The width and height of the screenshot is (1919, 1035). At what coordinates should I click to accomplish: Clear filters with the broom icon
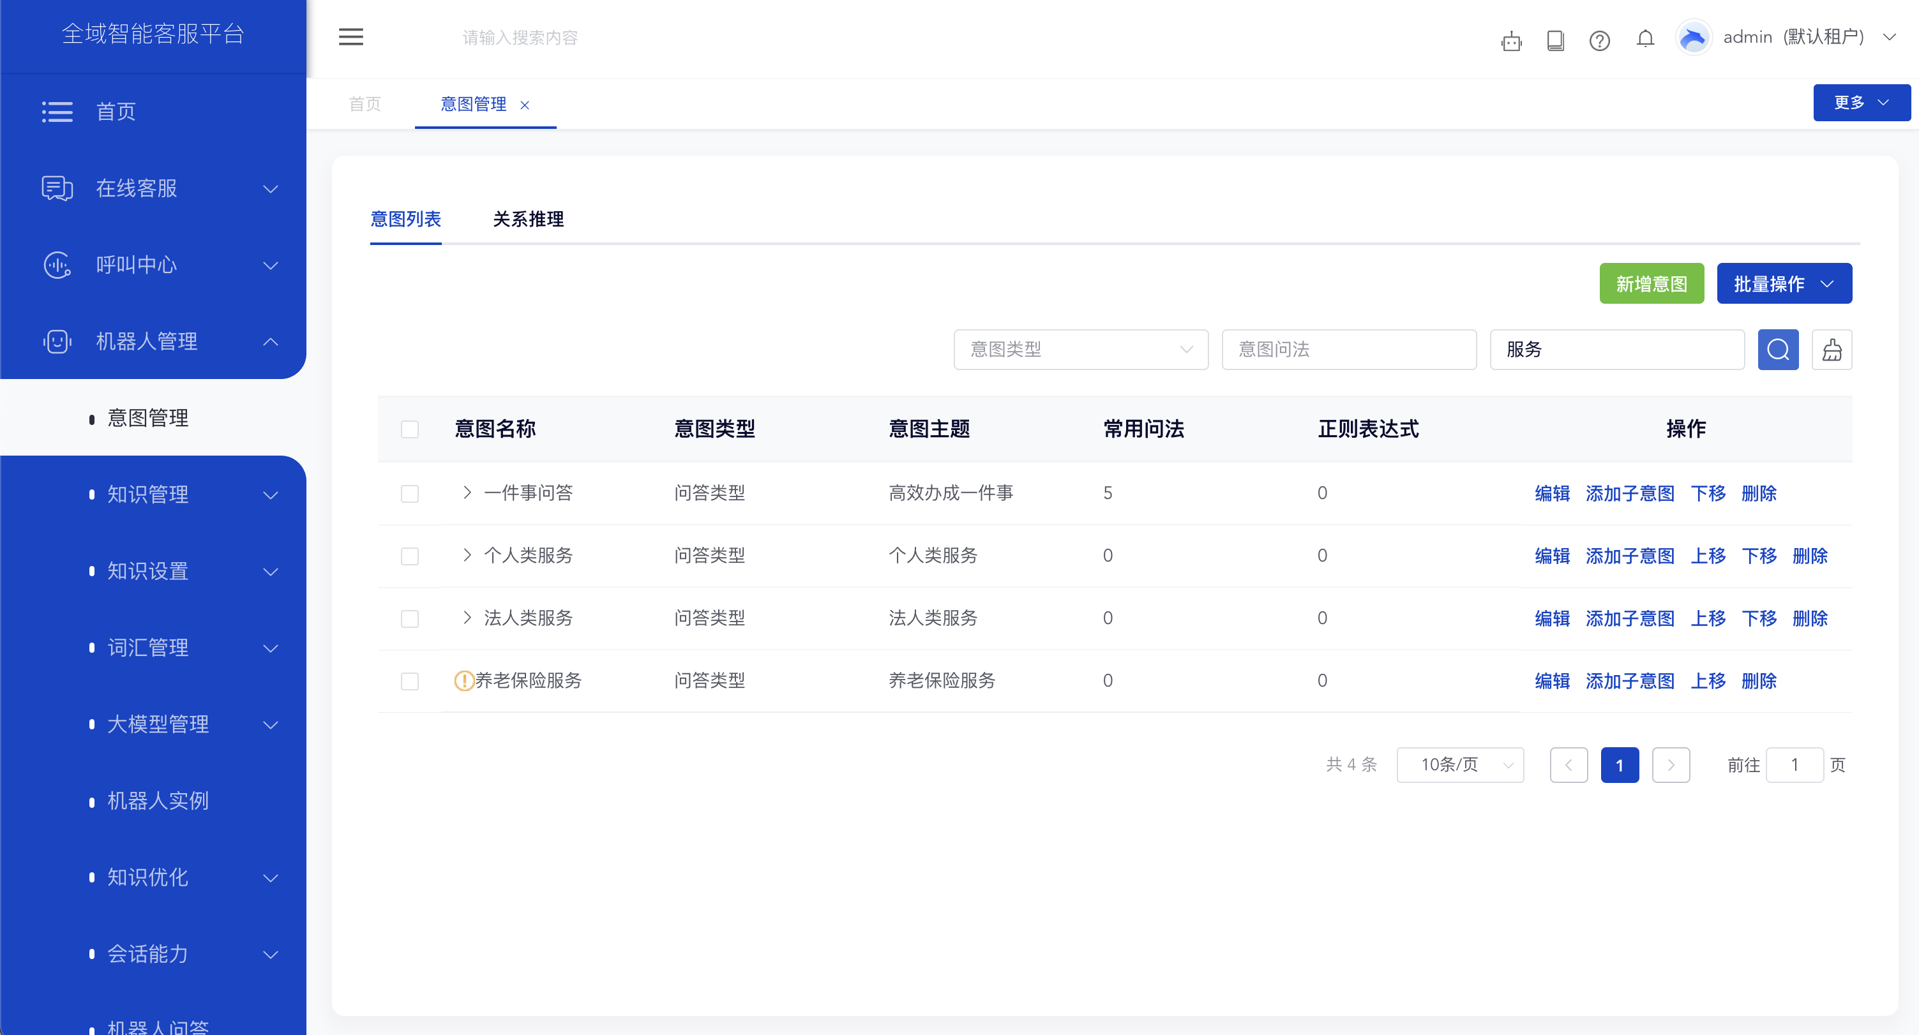(1833, 349)
